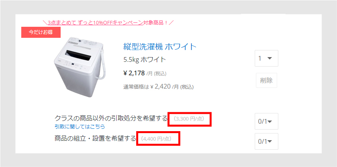337x167 pixels.
Task: Click the (税込) note beside ¥ 2,178
Action: (x=160, y=74)
